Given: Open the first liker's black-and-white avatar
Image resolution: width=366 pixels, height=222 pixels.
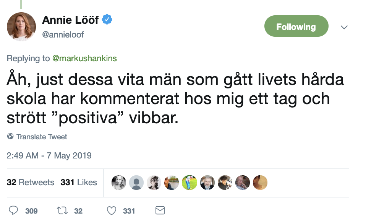Looking at the screenshot, I should [x=119, y=183].
